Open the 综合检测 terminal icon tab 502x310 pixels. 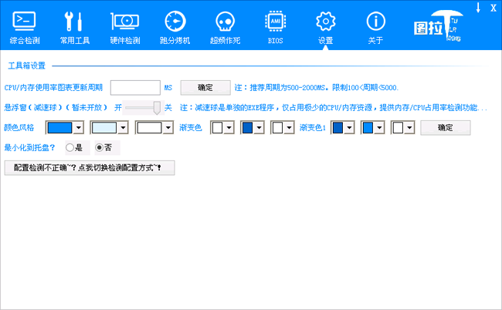pyautogui.click(x=25, y=28)
